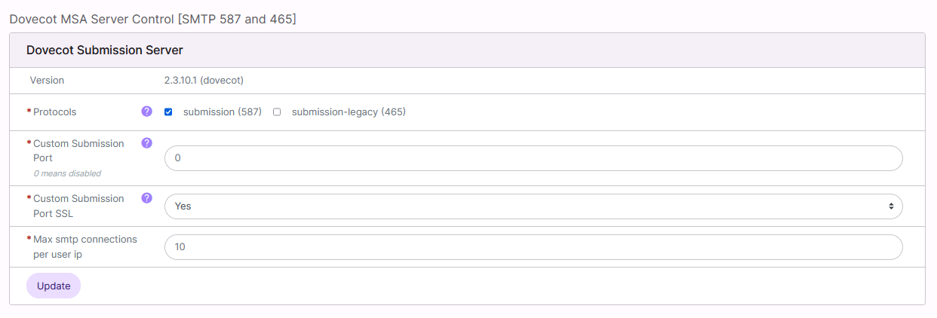Open the Custom Submission Port SSL dropdown
The image size is (937, 318).
click(528, 206)
